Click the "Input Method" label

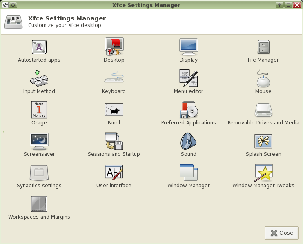click(39, 91)
